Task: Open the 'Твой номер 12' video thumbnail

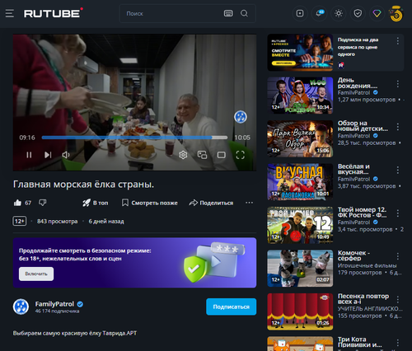Action: (300, 225)
